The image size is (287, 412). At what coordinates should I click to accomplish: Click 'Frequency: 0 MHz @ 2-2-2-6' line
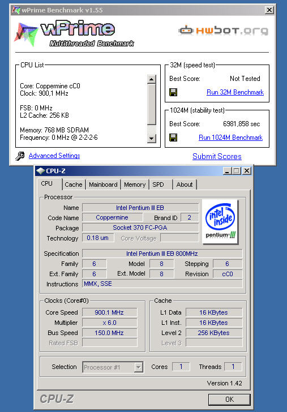59,137
